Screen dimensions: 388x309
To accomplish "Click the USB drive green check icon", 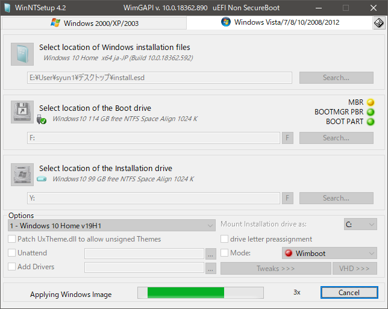I will coord(42,119).
